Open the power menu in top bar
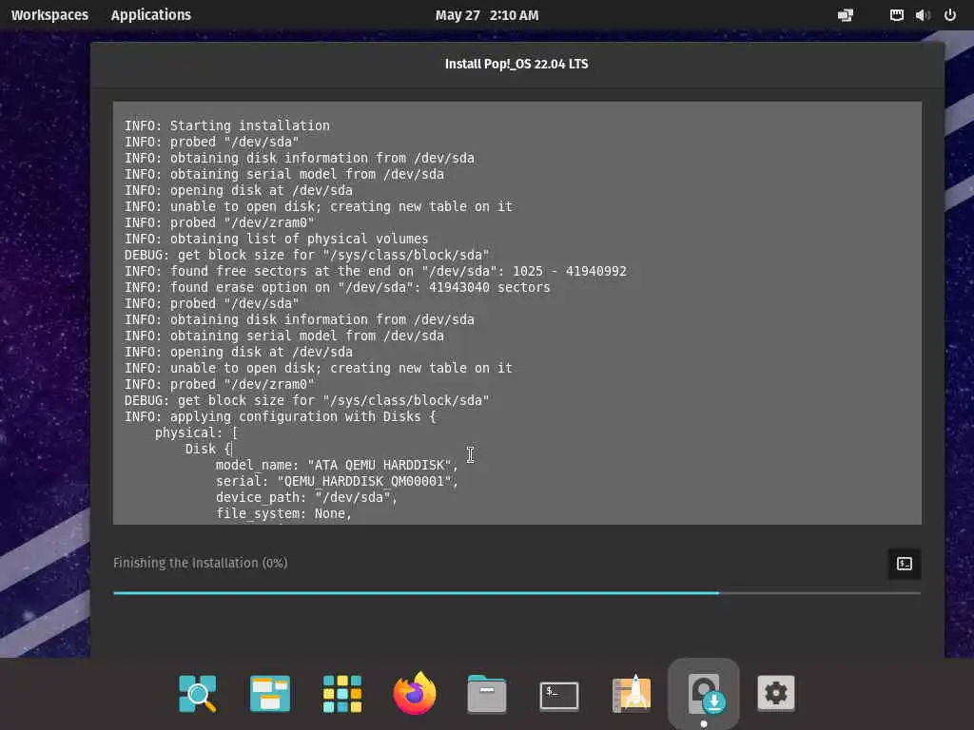 point(950,15)
